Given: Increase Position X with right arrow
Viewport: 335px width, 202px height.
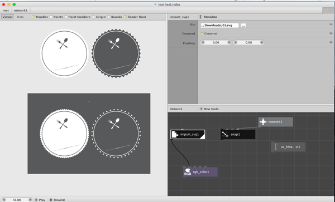Looking at the screenshot, I should point(229,42).
